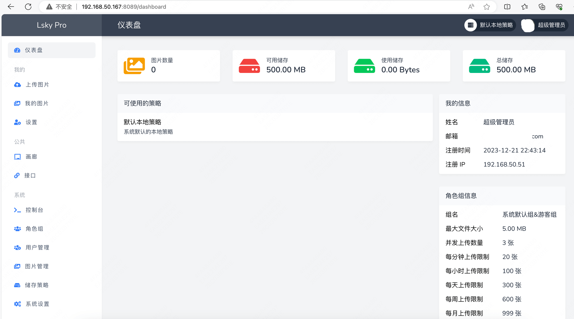Select the 我的图片 gallery icon in the sidebar

click(x=17, y=103)
